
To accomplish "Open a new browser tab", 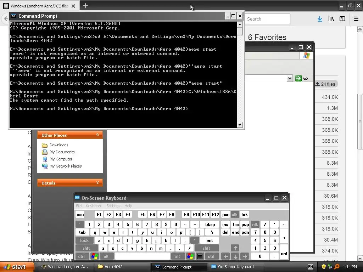I will coord(85,6).
